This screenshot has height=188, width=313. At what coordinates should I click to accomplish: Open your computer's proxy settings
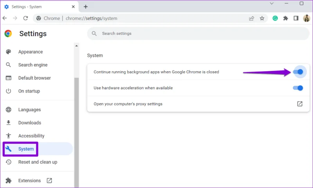click(198, 104)
